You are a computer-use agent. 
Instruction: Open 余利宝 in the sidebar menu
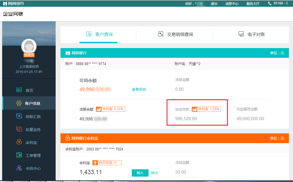pyautogui.click(x=29, y=142)
